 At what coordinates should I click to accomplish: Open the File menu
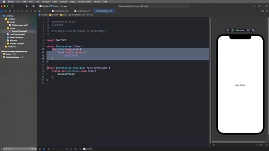click(x=18, y=2)
